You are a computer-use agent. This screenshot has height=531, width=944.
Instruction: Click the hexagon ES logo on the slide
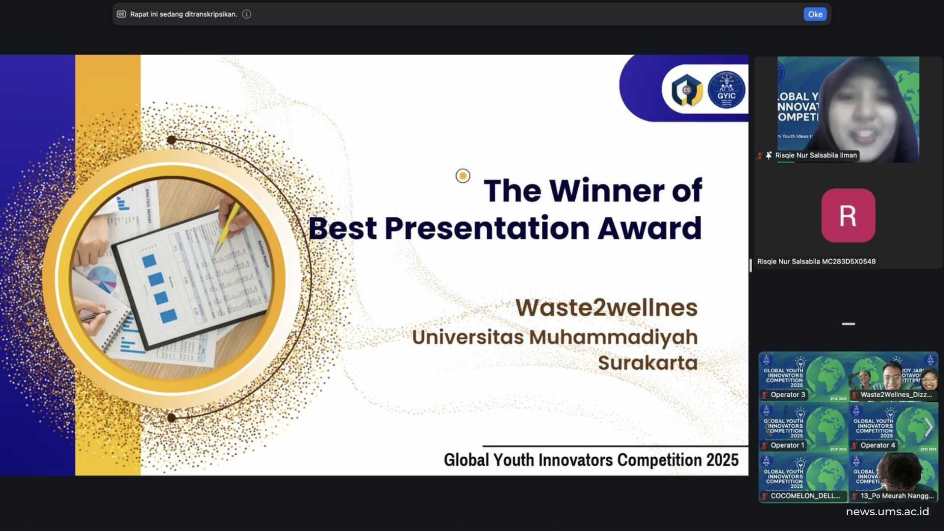[687, 90]
